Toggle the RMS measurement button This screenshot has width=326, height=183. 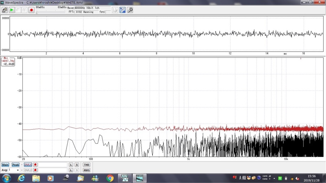point(86,170)
